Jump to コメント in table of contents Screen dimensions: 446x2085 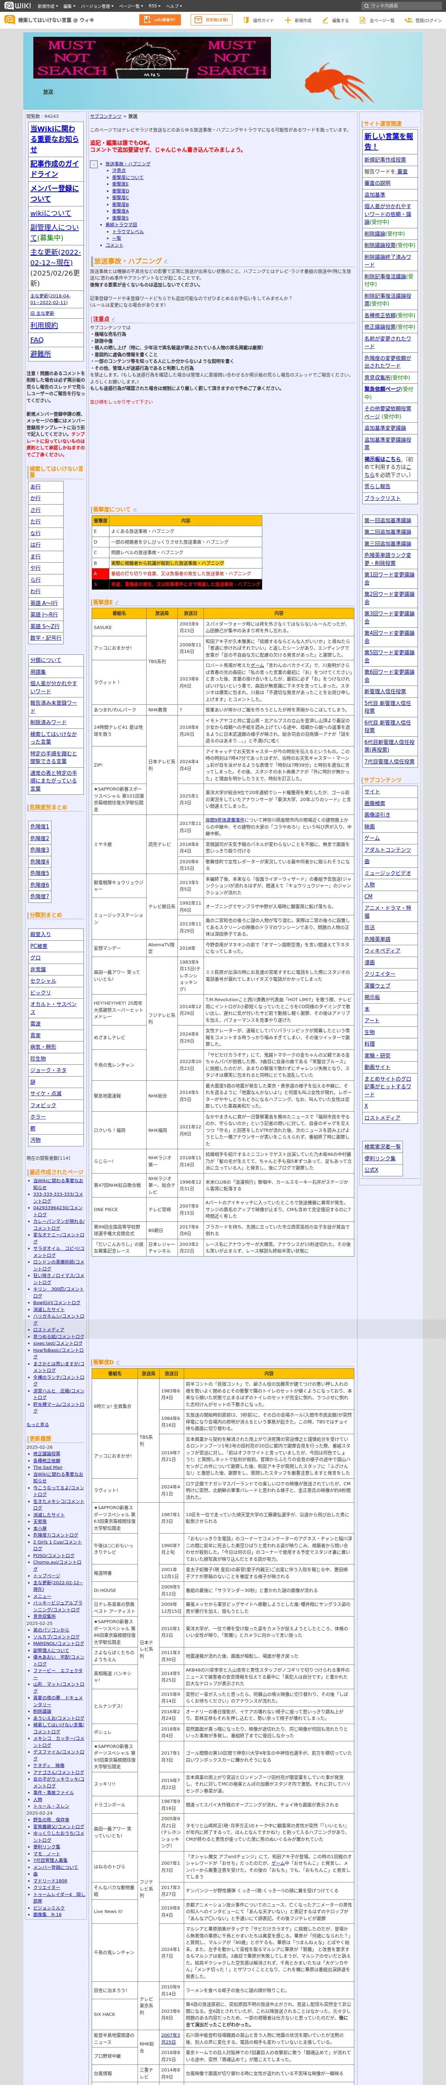point(114,245)
